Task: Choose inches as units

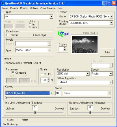Action: pos(30,25)
